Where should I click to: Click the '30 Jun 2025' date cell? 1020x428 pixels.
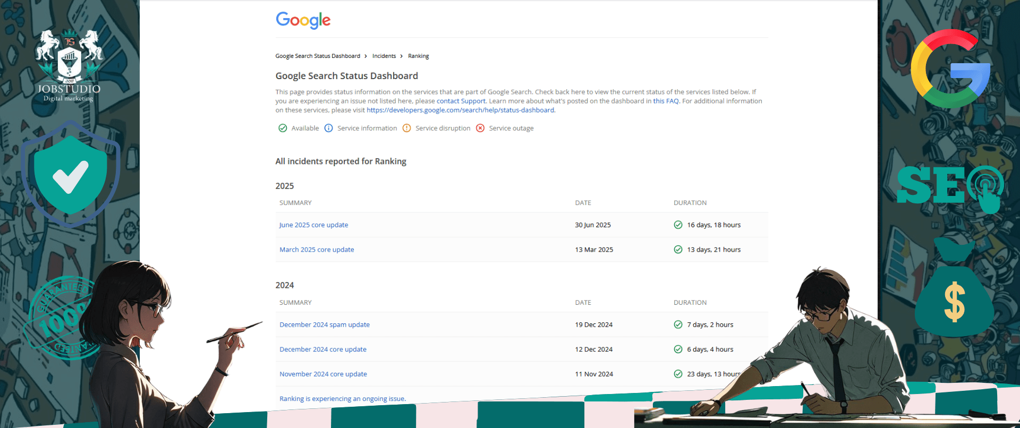click(x=593, y=225)
